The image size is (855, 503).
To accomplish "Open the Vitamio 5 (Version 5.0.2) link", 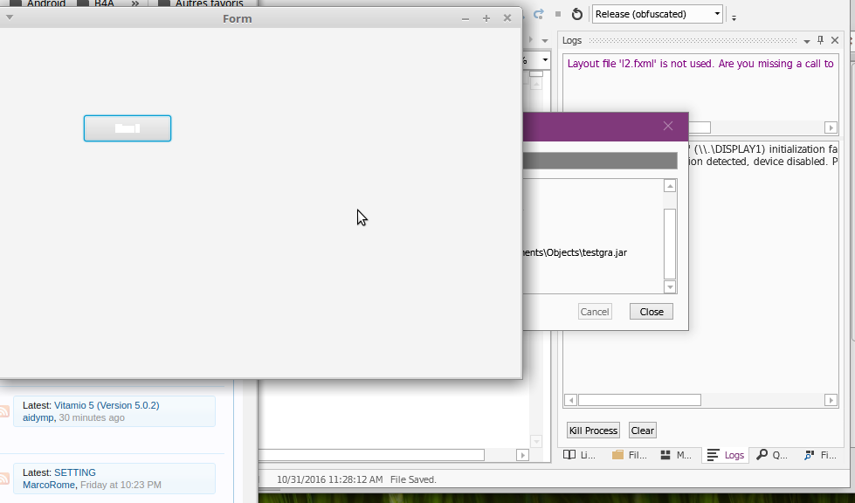I will click(x=107, y=405).
